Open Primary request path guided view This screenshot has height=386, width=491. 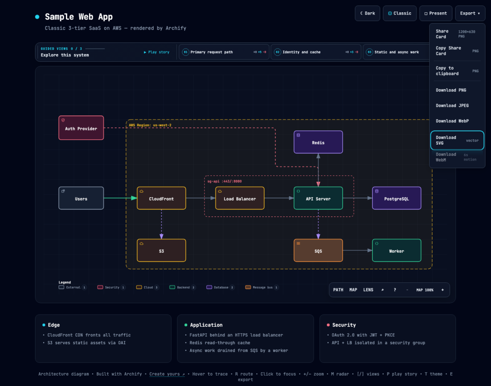pyautogui.click(x=224, y=52)
